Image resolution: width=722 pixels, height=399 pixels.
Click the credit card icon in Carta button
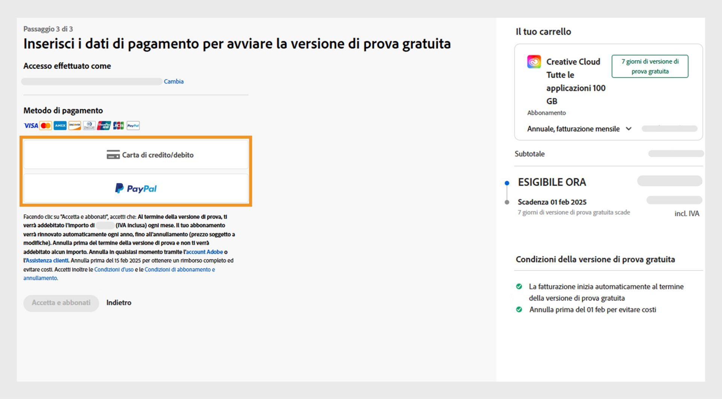pyautogui.click(x=113, y=155)
